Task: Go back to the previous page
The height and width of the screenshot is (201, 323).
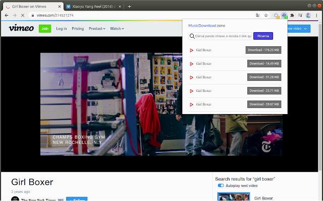Action: click(6, 16)
